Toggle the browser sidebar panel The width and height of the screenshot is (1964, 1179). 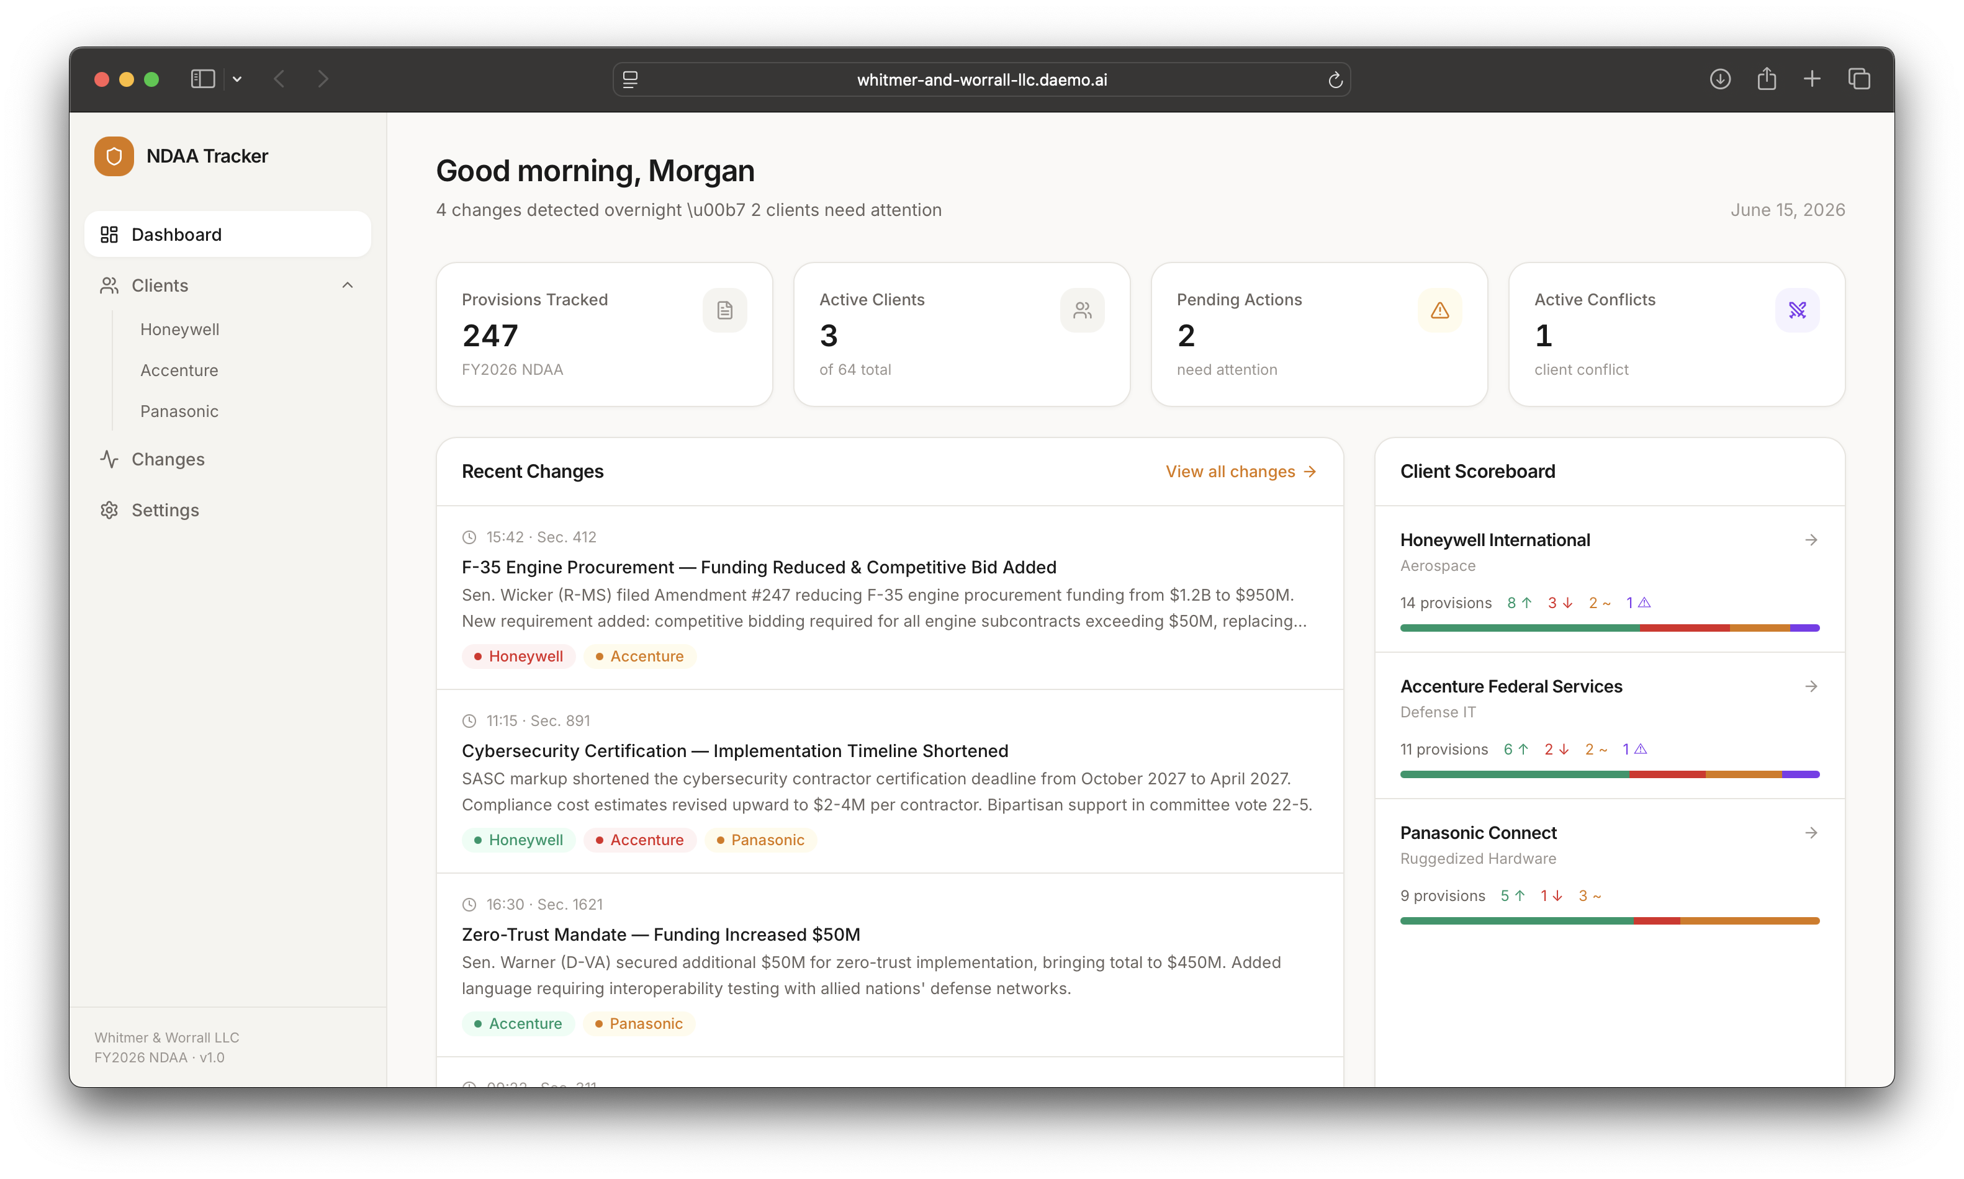click(x=202, y=79)
